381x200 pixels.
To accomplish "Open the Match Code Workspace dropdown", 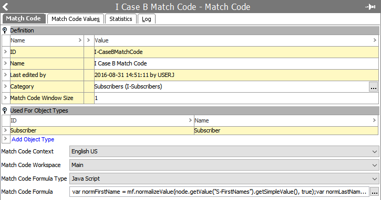I will coord(224,165).
